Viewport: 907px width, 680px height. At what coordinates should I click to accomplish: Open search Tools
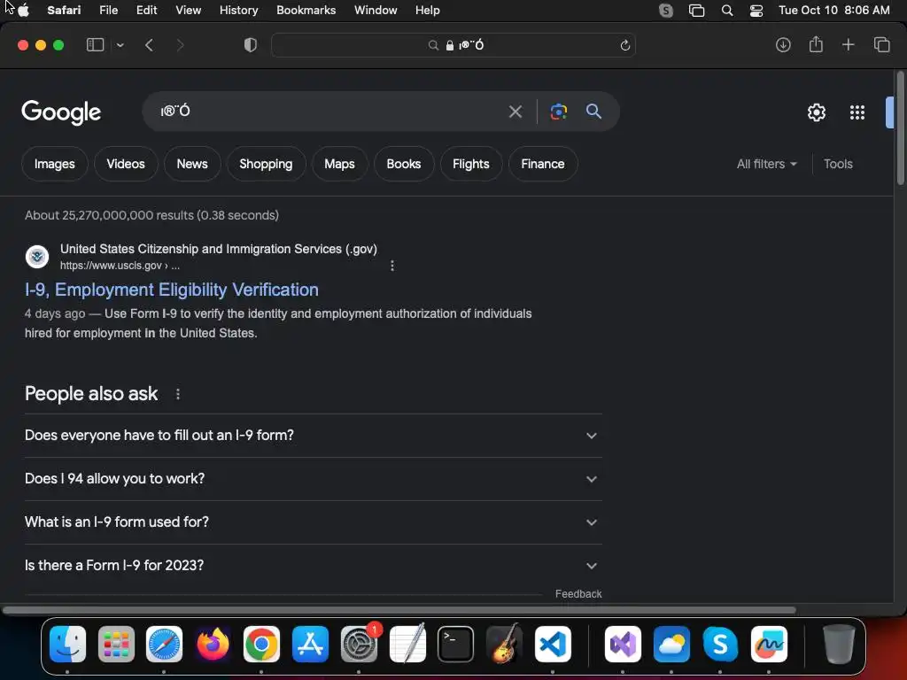pos(838,164)
